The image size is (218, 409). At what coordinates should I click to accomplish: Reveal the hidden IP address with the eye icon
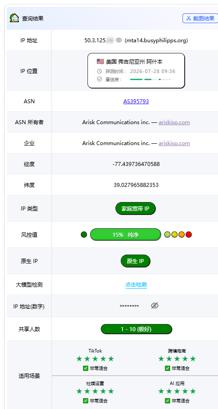[119, 40]
